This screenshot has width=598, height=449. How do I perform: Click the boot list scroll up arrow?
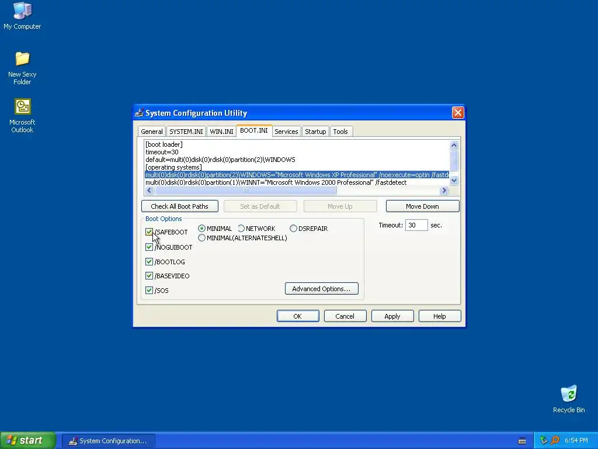(454, 145)
